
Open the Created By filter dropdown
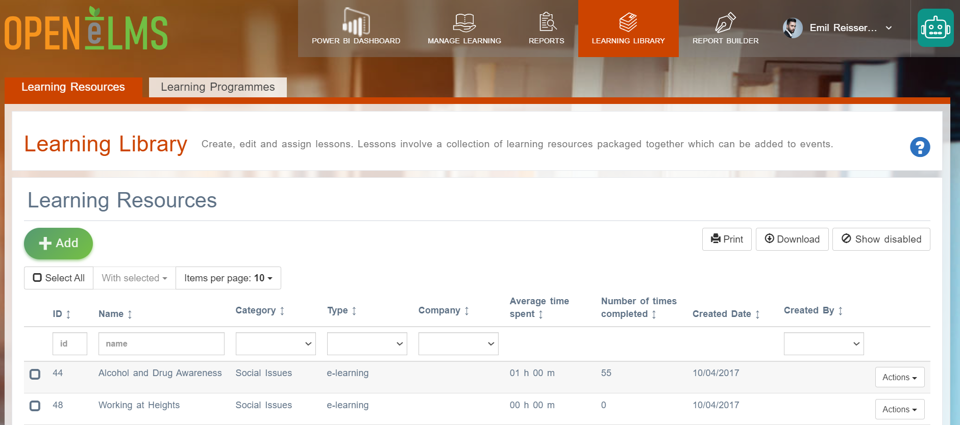(x=824, y=344)
